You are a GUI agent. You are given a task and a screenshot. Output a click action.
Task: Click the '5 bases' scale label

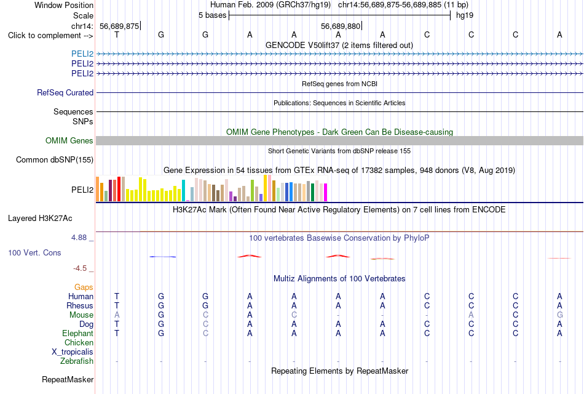point(212,15)
